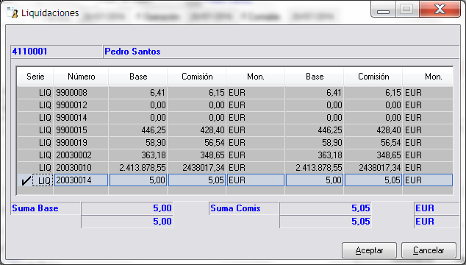Screen dimensions: 466x265
Task: Select row number 9900008
Action: tap(234, 93)
